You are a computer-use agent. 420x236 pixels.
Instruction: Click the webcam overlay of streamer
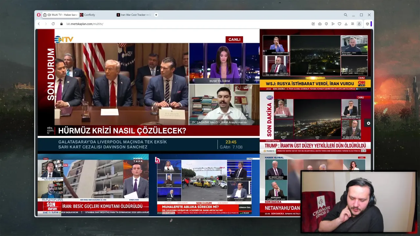click(x=358, y=202)
